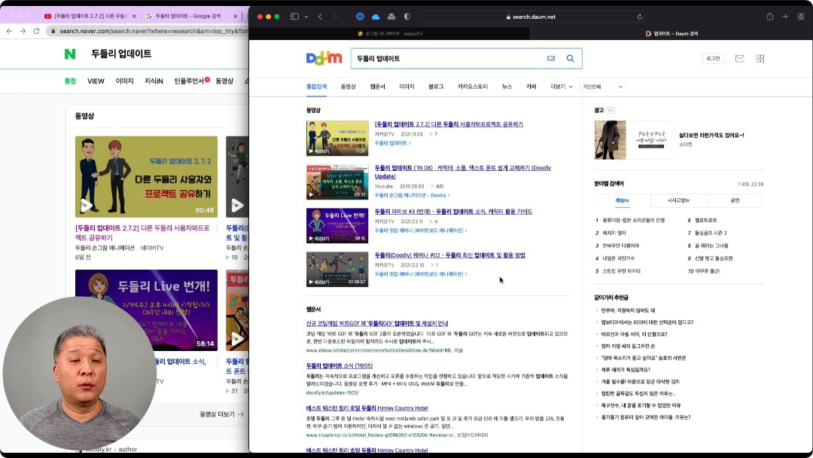Open the 두들리 업데이트 ('19.08) video link
The width and height of the screenshot is (813, 458).
pyautogui.click(x=462, y=173)
